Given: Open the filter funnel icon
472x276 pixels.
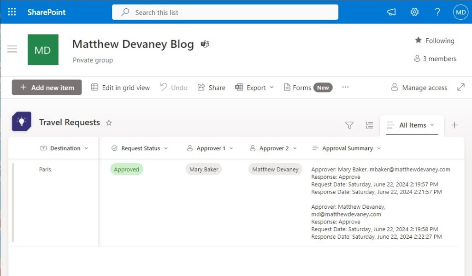Looking at the screenshot, I should 349,125.
